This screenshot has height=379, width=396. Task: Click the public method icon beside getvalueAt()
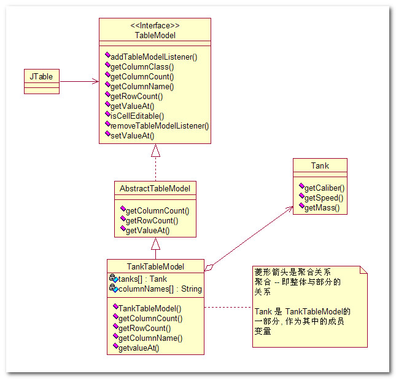coord(115,346)
